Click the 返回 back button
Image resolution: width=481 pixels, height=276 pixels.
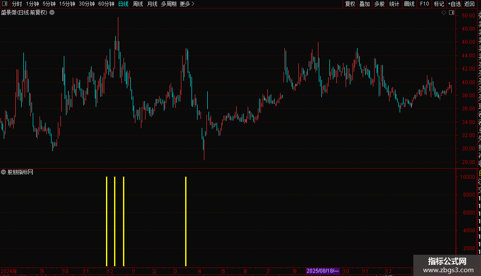(x=470, y=4)
